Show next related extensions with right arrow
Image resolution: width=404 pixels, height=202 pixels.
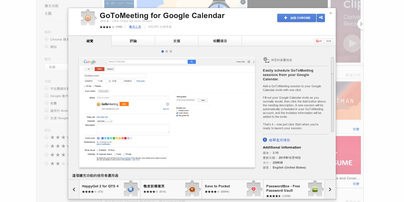(330, 189)
